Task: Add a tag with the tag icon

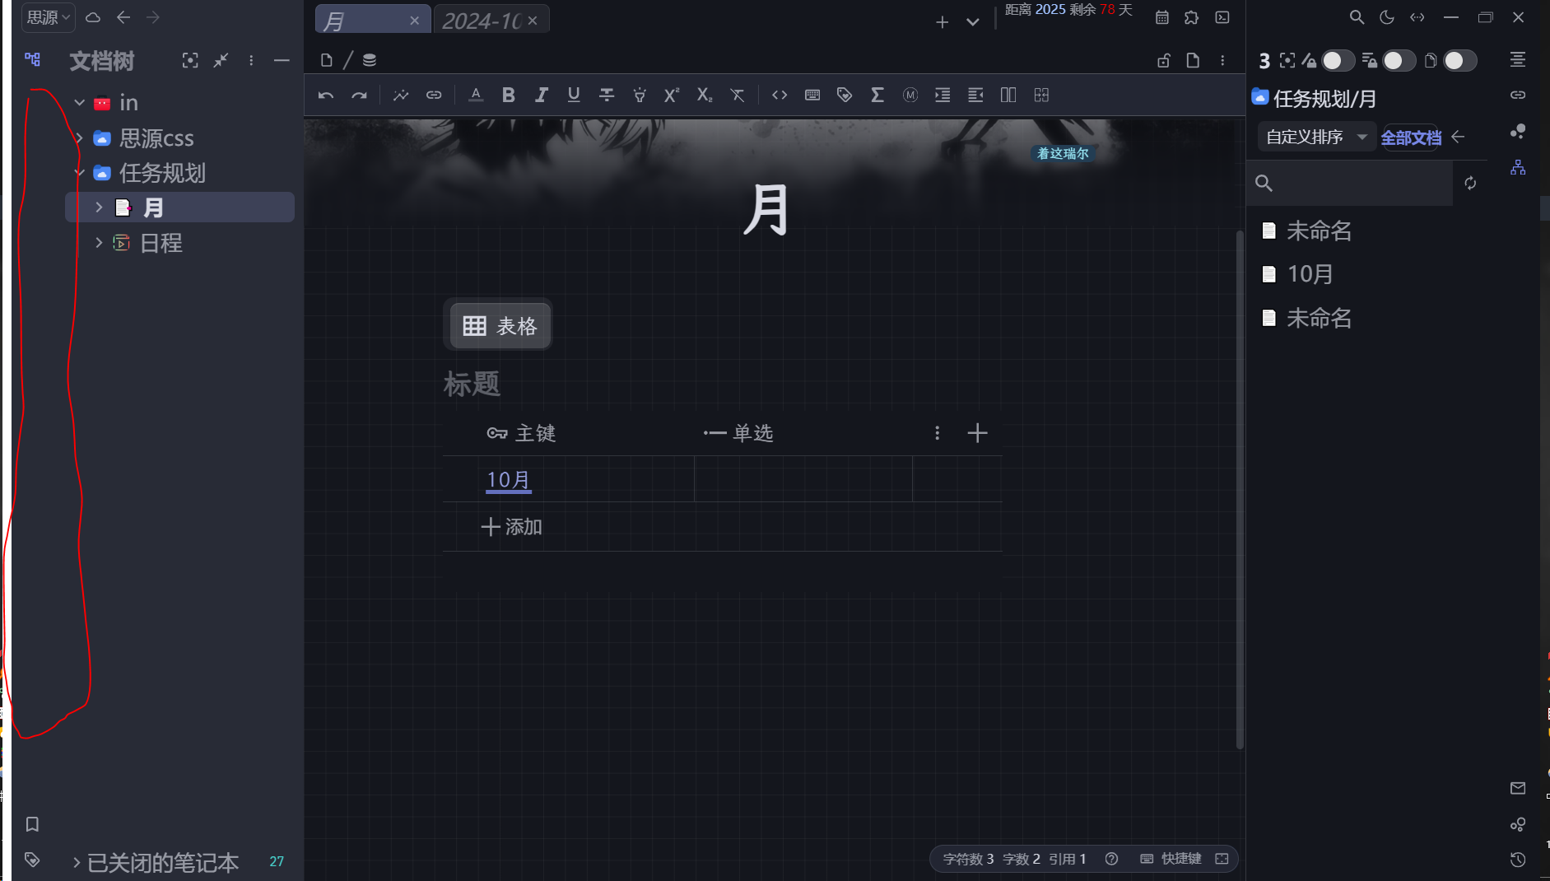Action: point(845,96)
